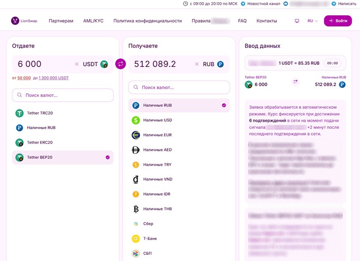This screenshot has width=360, height=261.
Task: Click the Войти login button
Action: (x=338, y=21)
